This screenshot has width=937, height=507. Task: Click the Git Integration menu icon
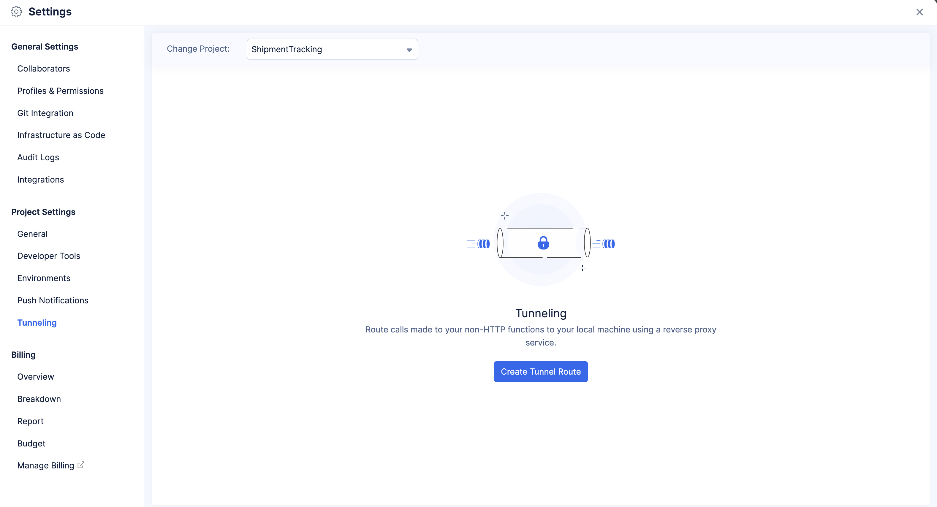45,113
